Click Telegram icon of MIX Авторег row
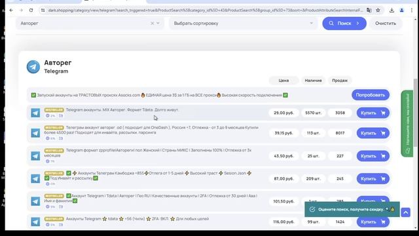 coord(35,113)
